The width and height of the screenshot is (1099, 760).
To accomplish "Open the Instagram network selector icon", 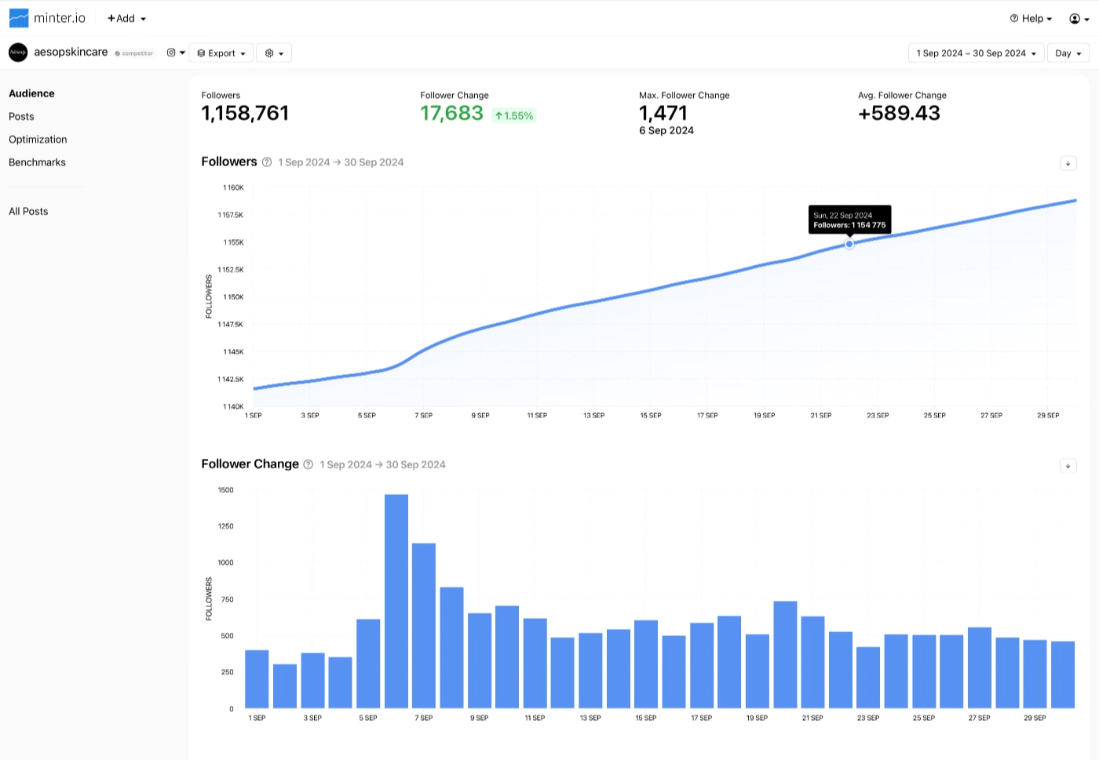I will coord(176,53).
